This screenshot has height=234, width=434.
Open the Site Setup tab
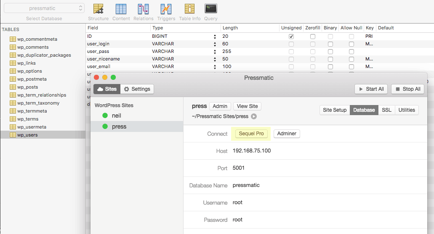335,110
